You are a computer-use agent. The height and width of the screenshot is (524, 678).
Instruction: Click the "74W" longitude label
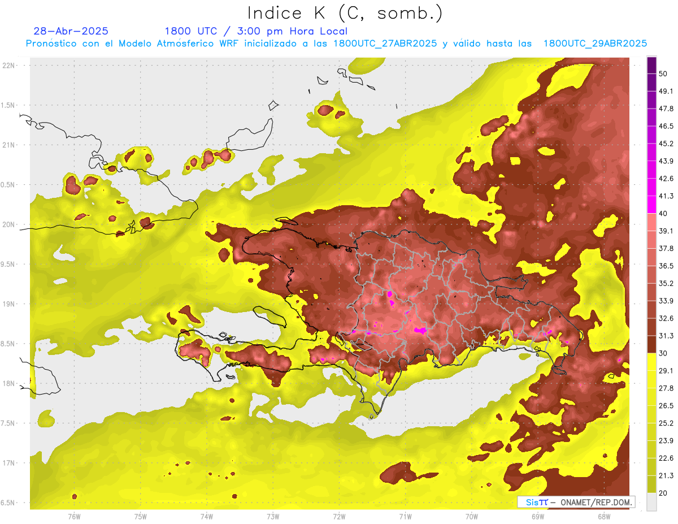pos(207,516)
